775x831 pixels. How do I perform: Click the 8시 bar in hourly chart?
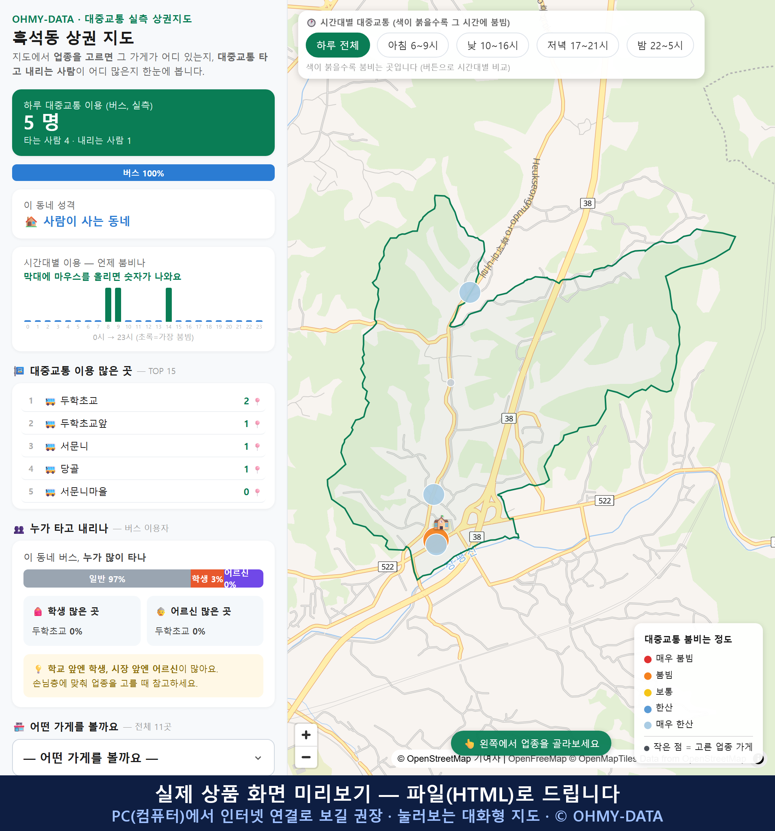(x=108, y=305)
